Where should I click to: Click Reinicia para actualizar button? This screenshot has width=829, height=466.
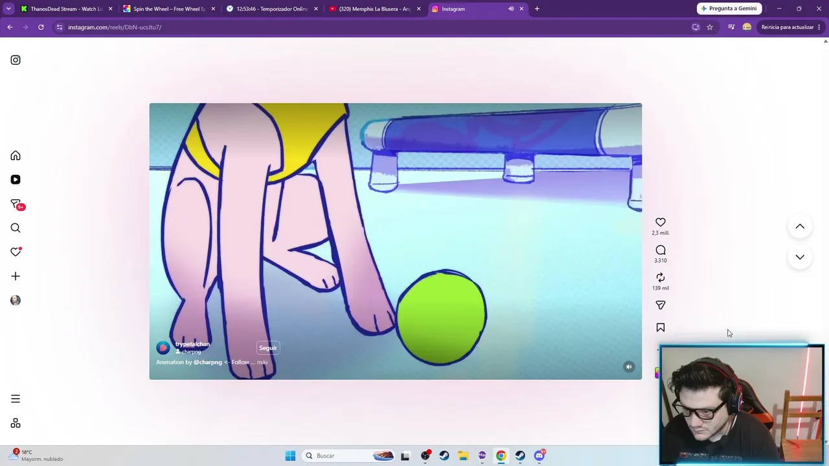click(788, 27)
